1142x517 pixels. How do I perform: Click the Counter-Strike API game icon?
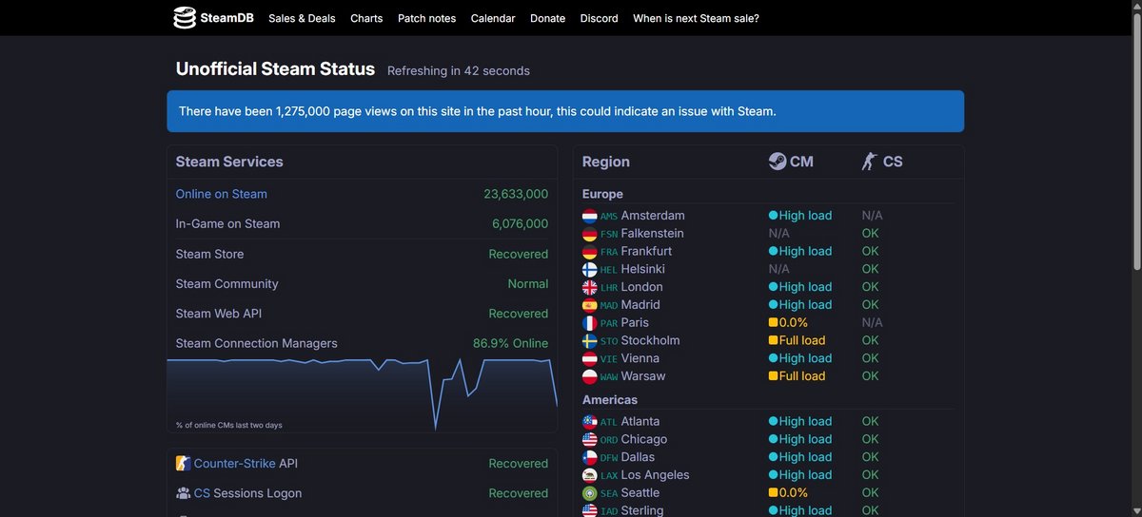(184, 464)
